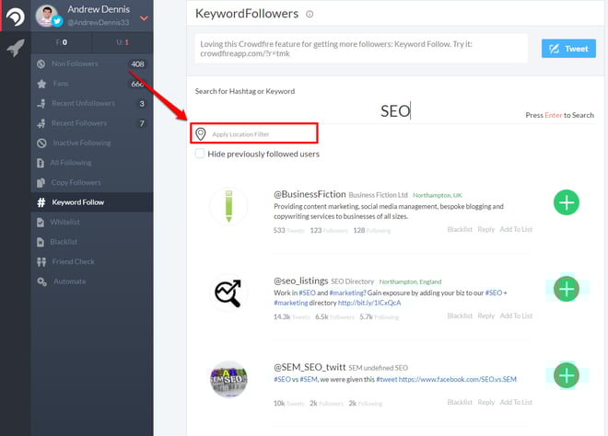This screenshot has height=436, width=608.
Task: Open the bit.ly link in @seo_listings bio
Action: (369, 303)
